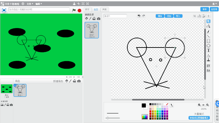Click the green flag to run project
219x123 pixels.
(x=74, y=10)
